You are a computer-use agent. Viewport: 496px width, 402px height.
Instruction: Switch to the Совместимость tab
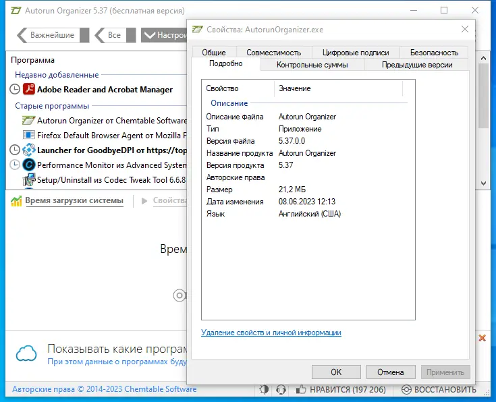pyautogui.click(x=273, y=53)
